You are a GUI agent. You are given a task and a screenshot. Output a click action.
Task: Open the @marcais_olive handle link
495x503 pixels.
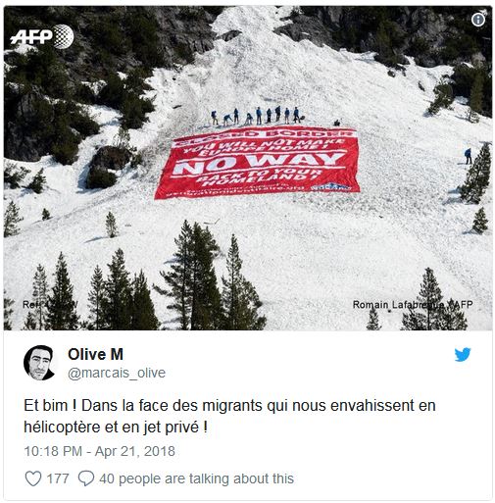(117, 373)
